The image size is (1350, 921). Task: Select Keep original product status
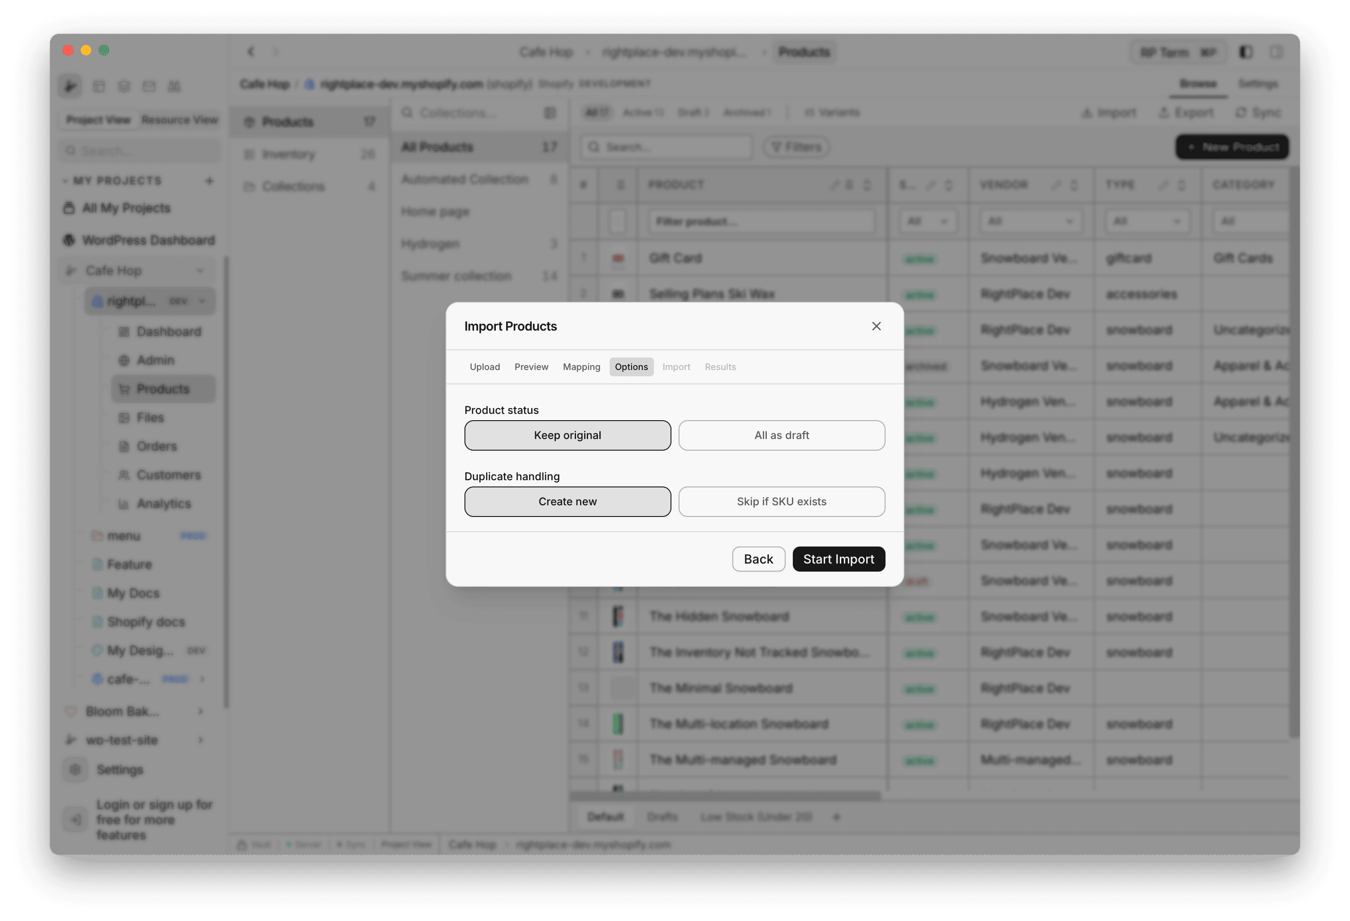[x=568, y=435]
